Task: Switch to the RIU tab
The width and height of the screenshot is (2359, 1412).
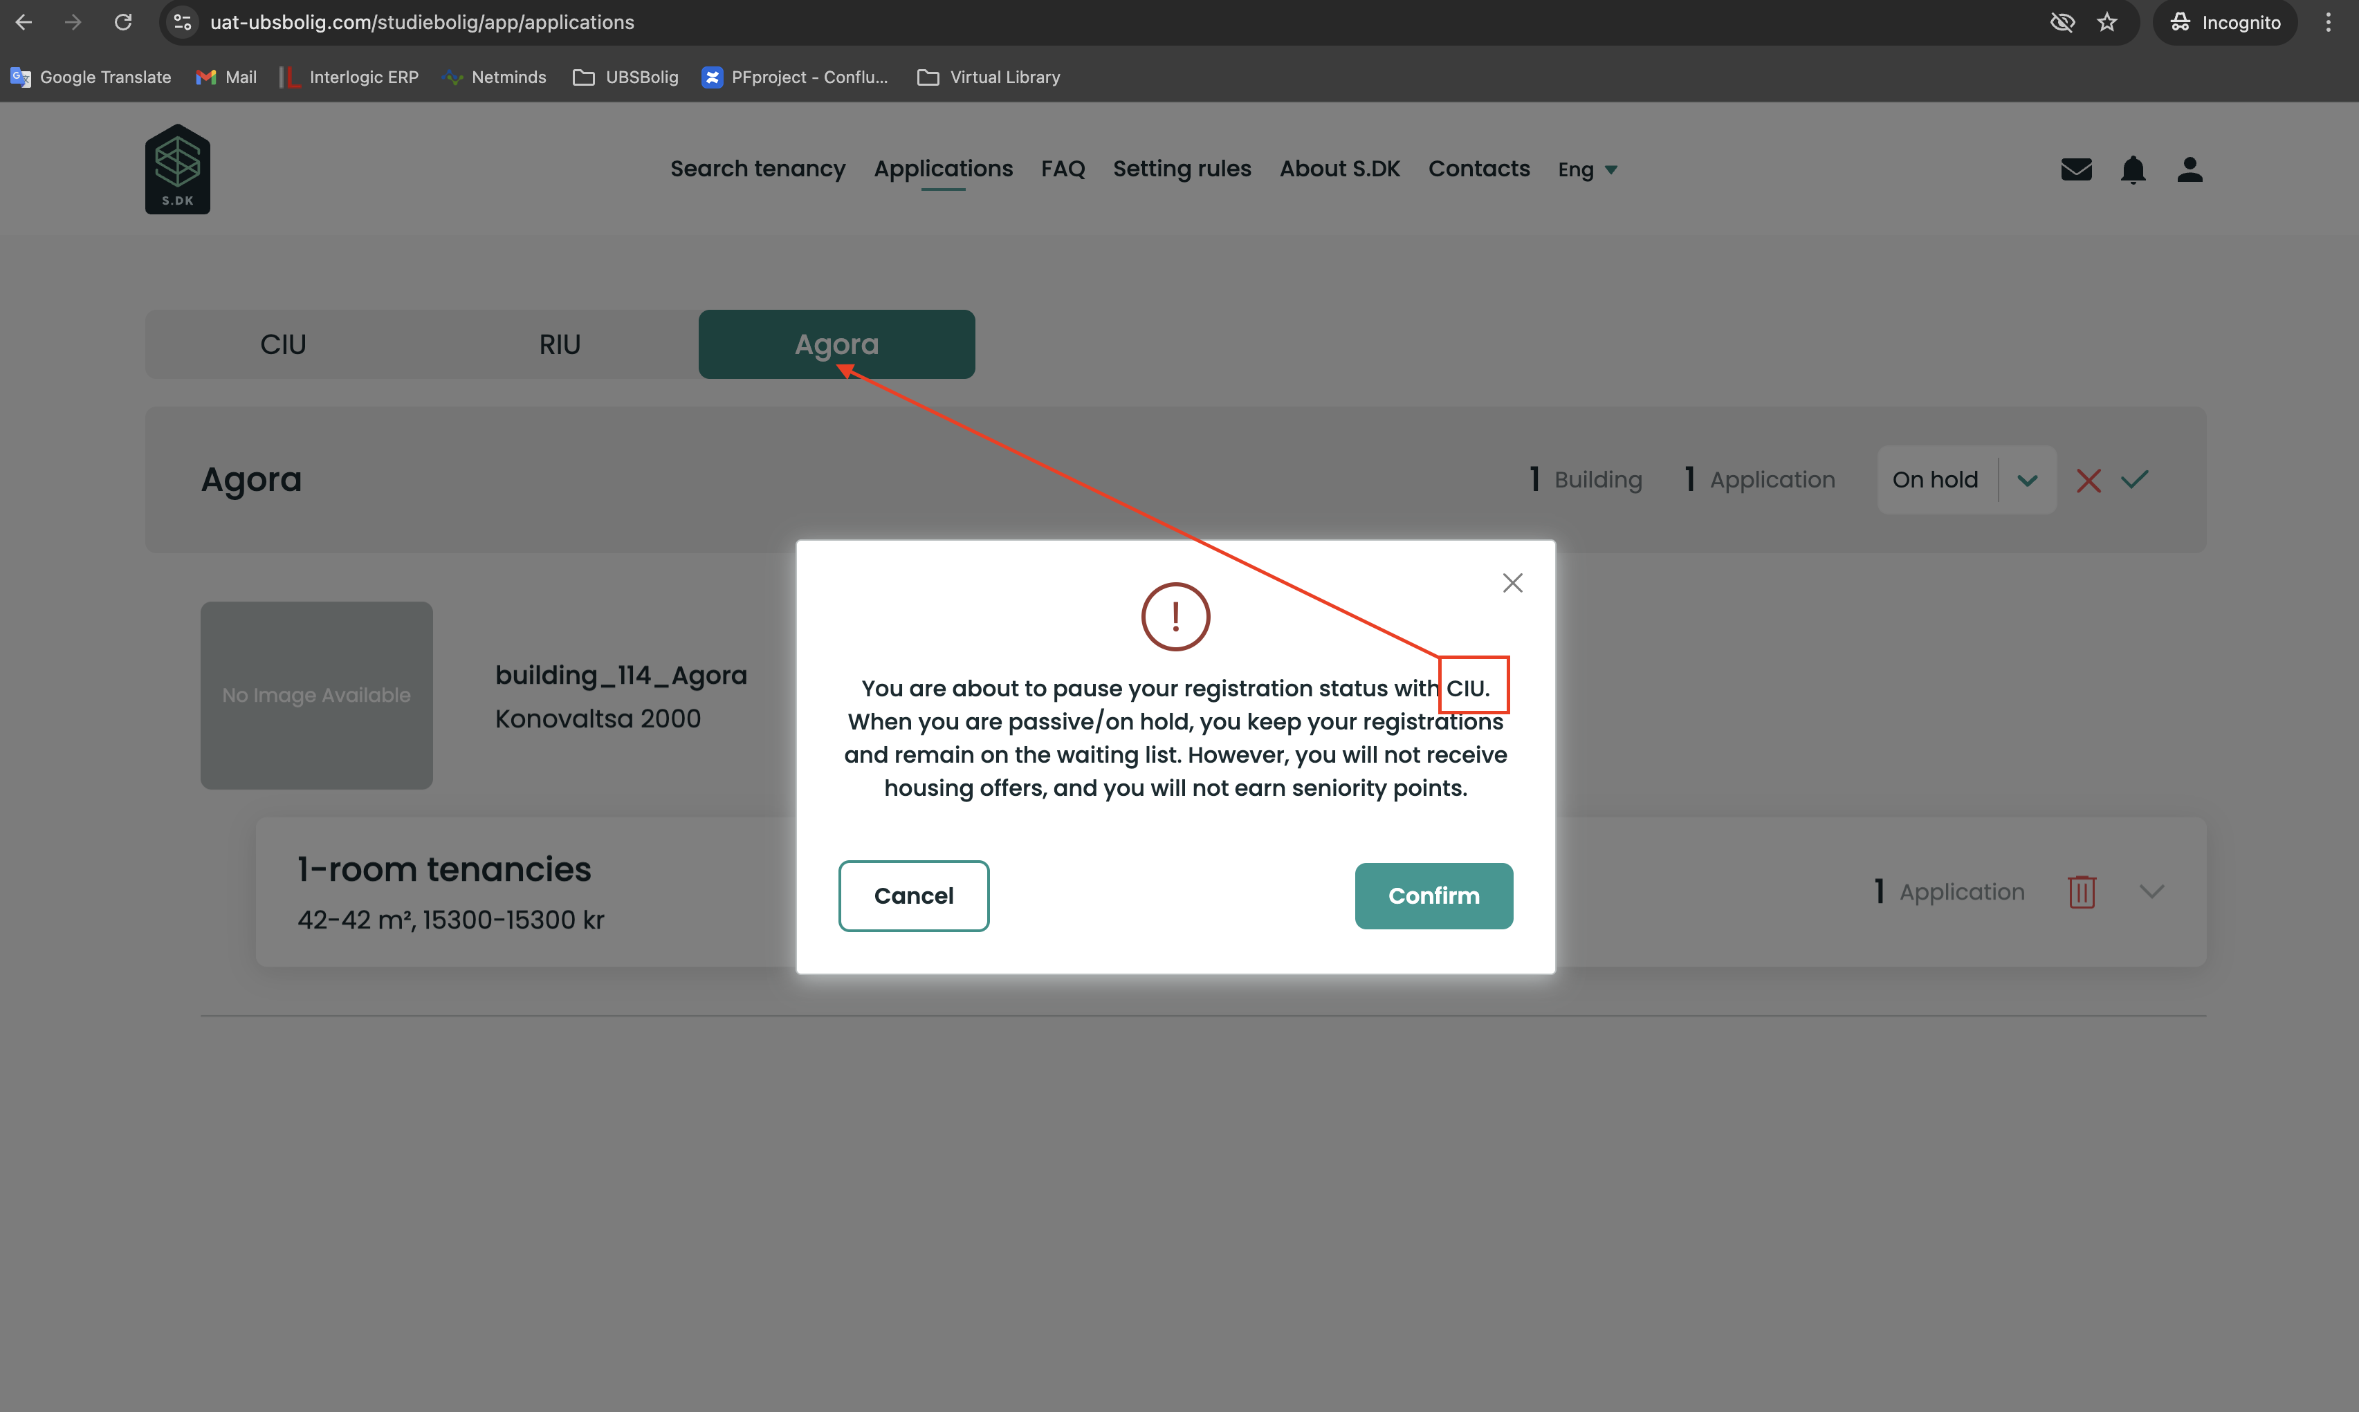Action: (560, 344)
